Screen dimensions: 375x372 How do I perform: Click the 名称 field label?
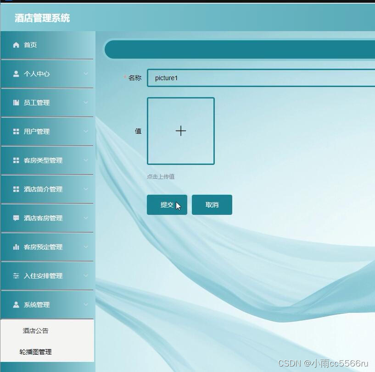click(135, 78)
